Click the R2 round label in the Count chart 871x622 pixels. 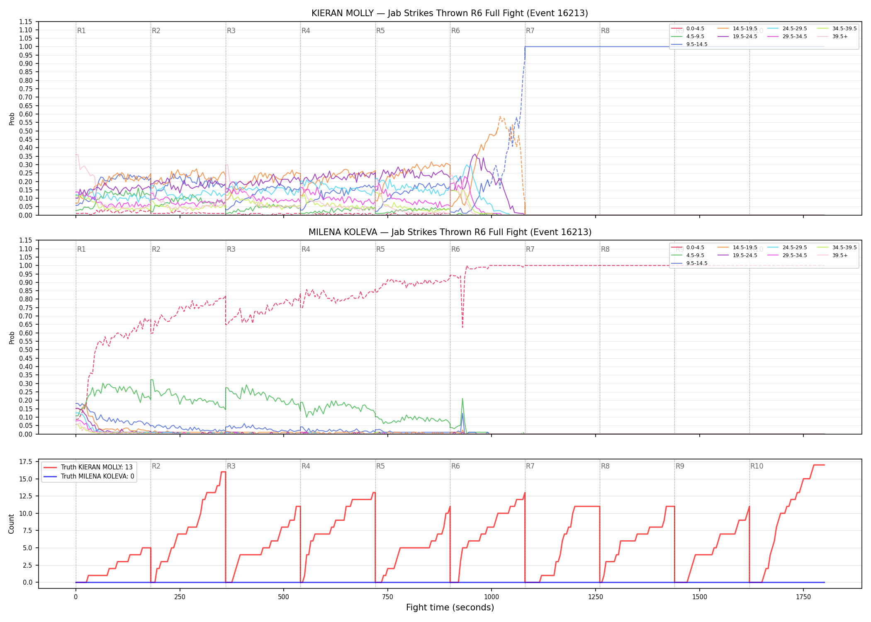coord(156,466)
